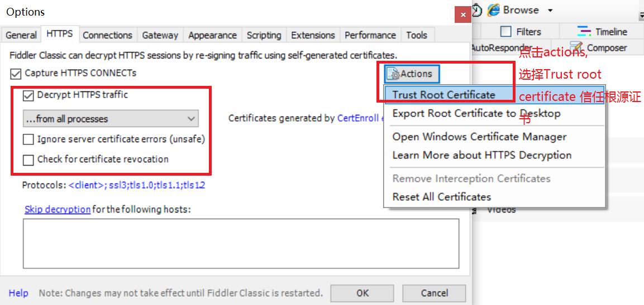Open the Composer tab
Screen dimensions: 644x305
[598, 48]
